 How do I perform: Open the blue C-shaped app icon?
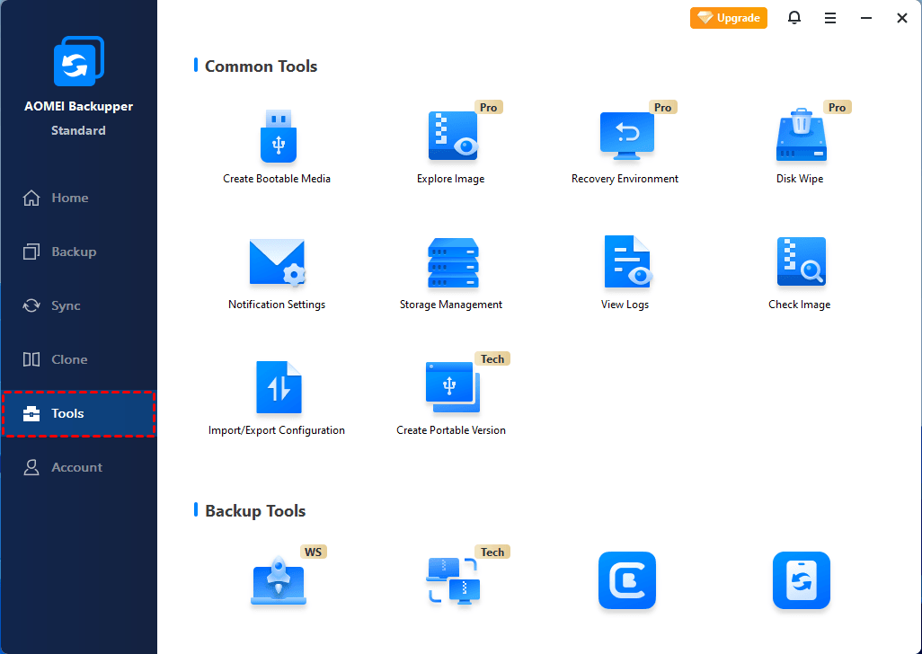coord(627,580)
